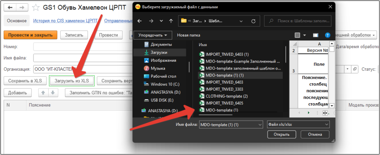
Task: Click back arrow in file dialog
Action: [x=140, y=21]
